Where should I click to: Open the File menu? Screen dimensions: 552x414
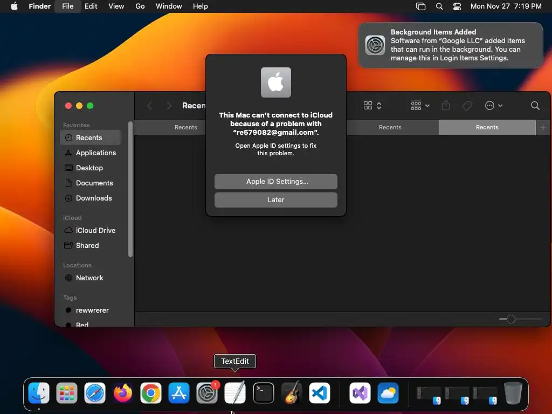(x=67, y=6)
